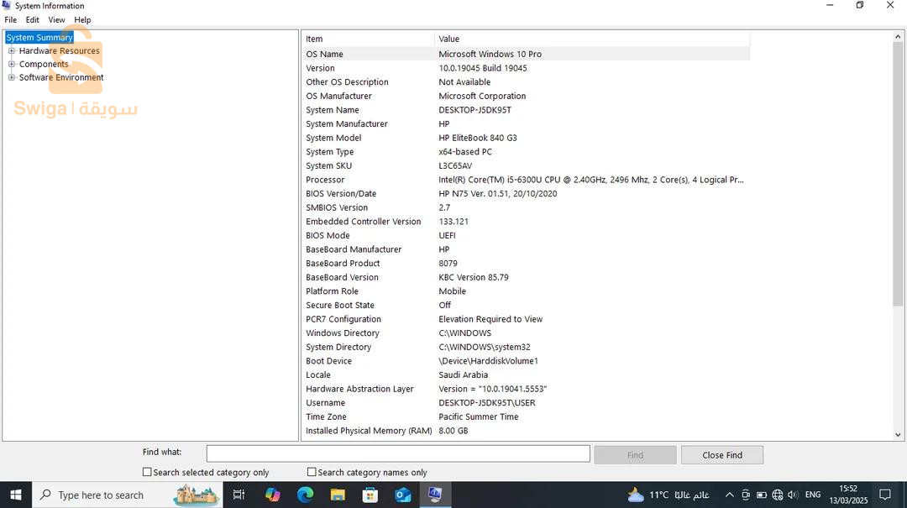Expand the Components tree node
This screenshot has height=508, width=907.
click(10, 64)
